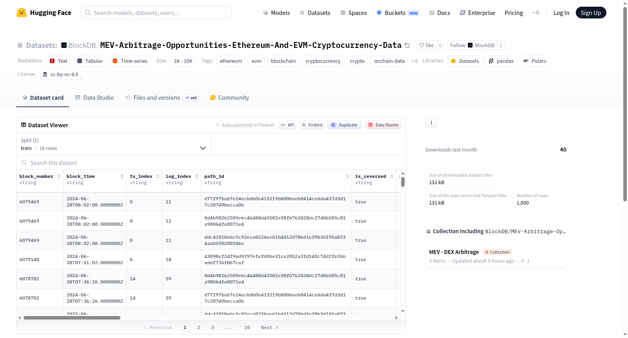
Task: Copy dataset name with the copy icon
Action: point(407,46)
